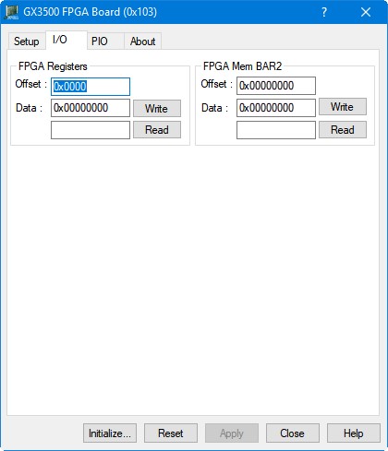
Task: Click the Initialize... button
Action: click(110, 433)
